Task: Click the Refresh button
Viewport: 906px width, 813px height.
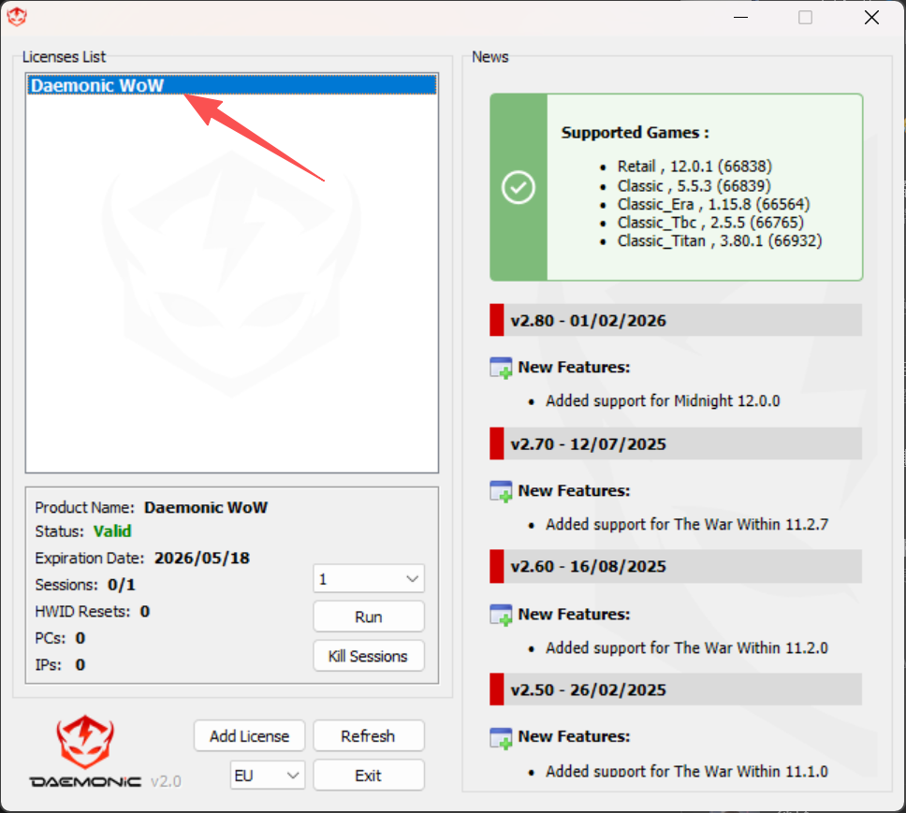Action: coord(369,735)
